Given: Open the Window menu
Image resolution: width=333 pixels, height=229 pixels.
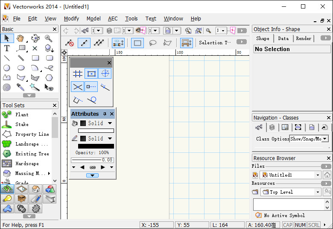Looking at the screenshot, I should (173, 19).
